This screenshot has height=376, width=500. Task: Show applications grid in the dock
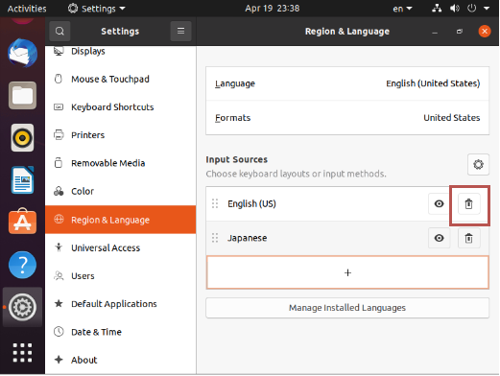22,353
